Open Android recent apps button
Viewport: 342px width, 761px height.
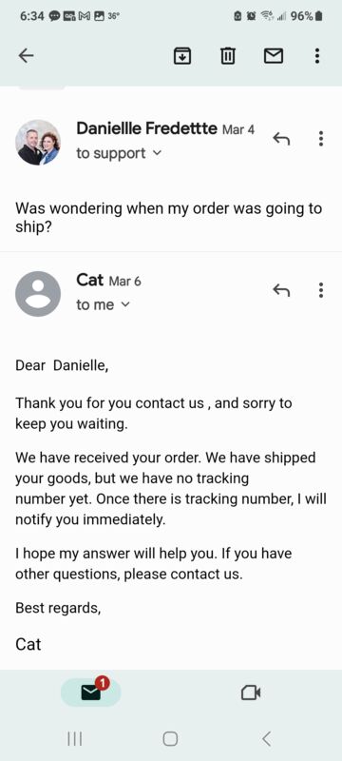tap(75, 739)
